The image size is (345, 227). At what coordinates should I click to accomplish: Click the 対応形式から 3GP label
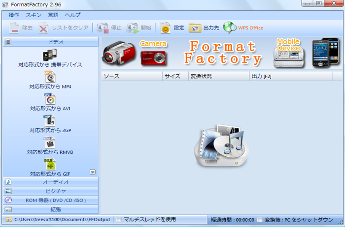(x=50, y=130)
